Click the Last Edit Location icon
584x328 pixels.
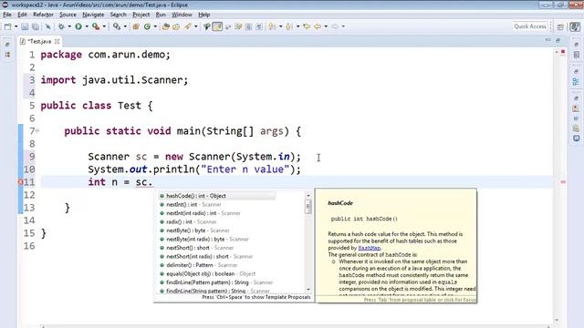(307, 26)
